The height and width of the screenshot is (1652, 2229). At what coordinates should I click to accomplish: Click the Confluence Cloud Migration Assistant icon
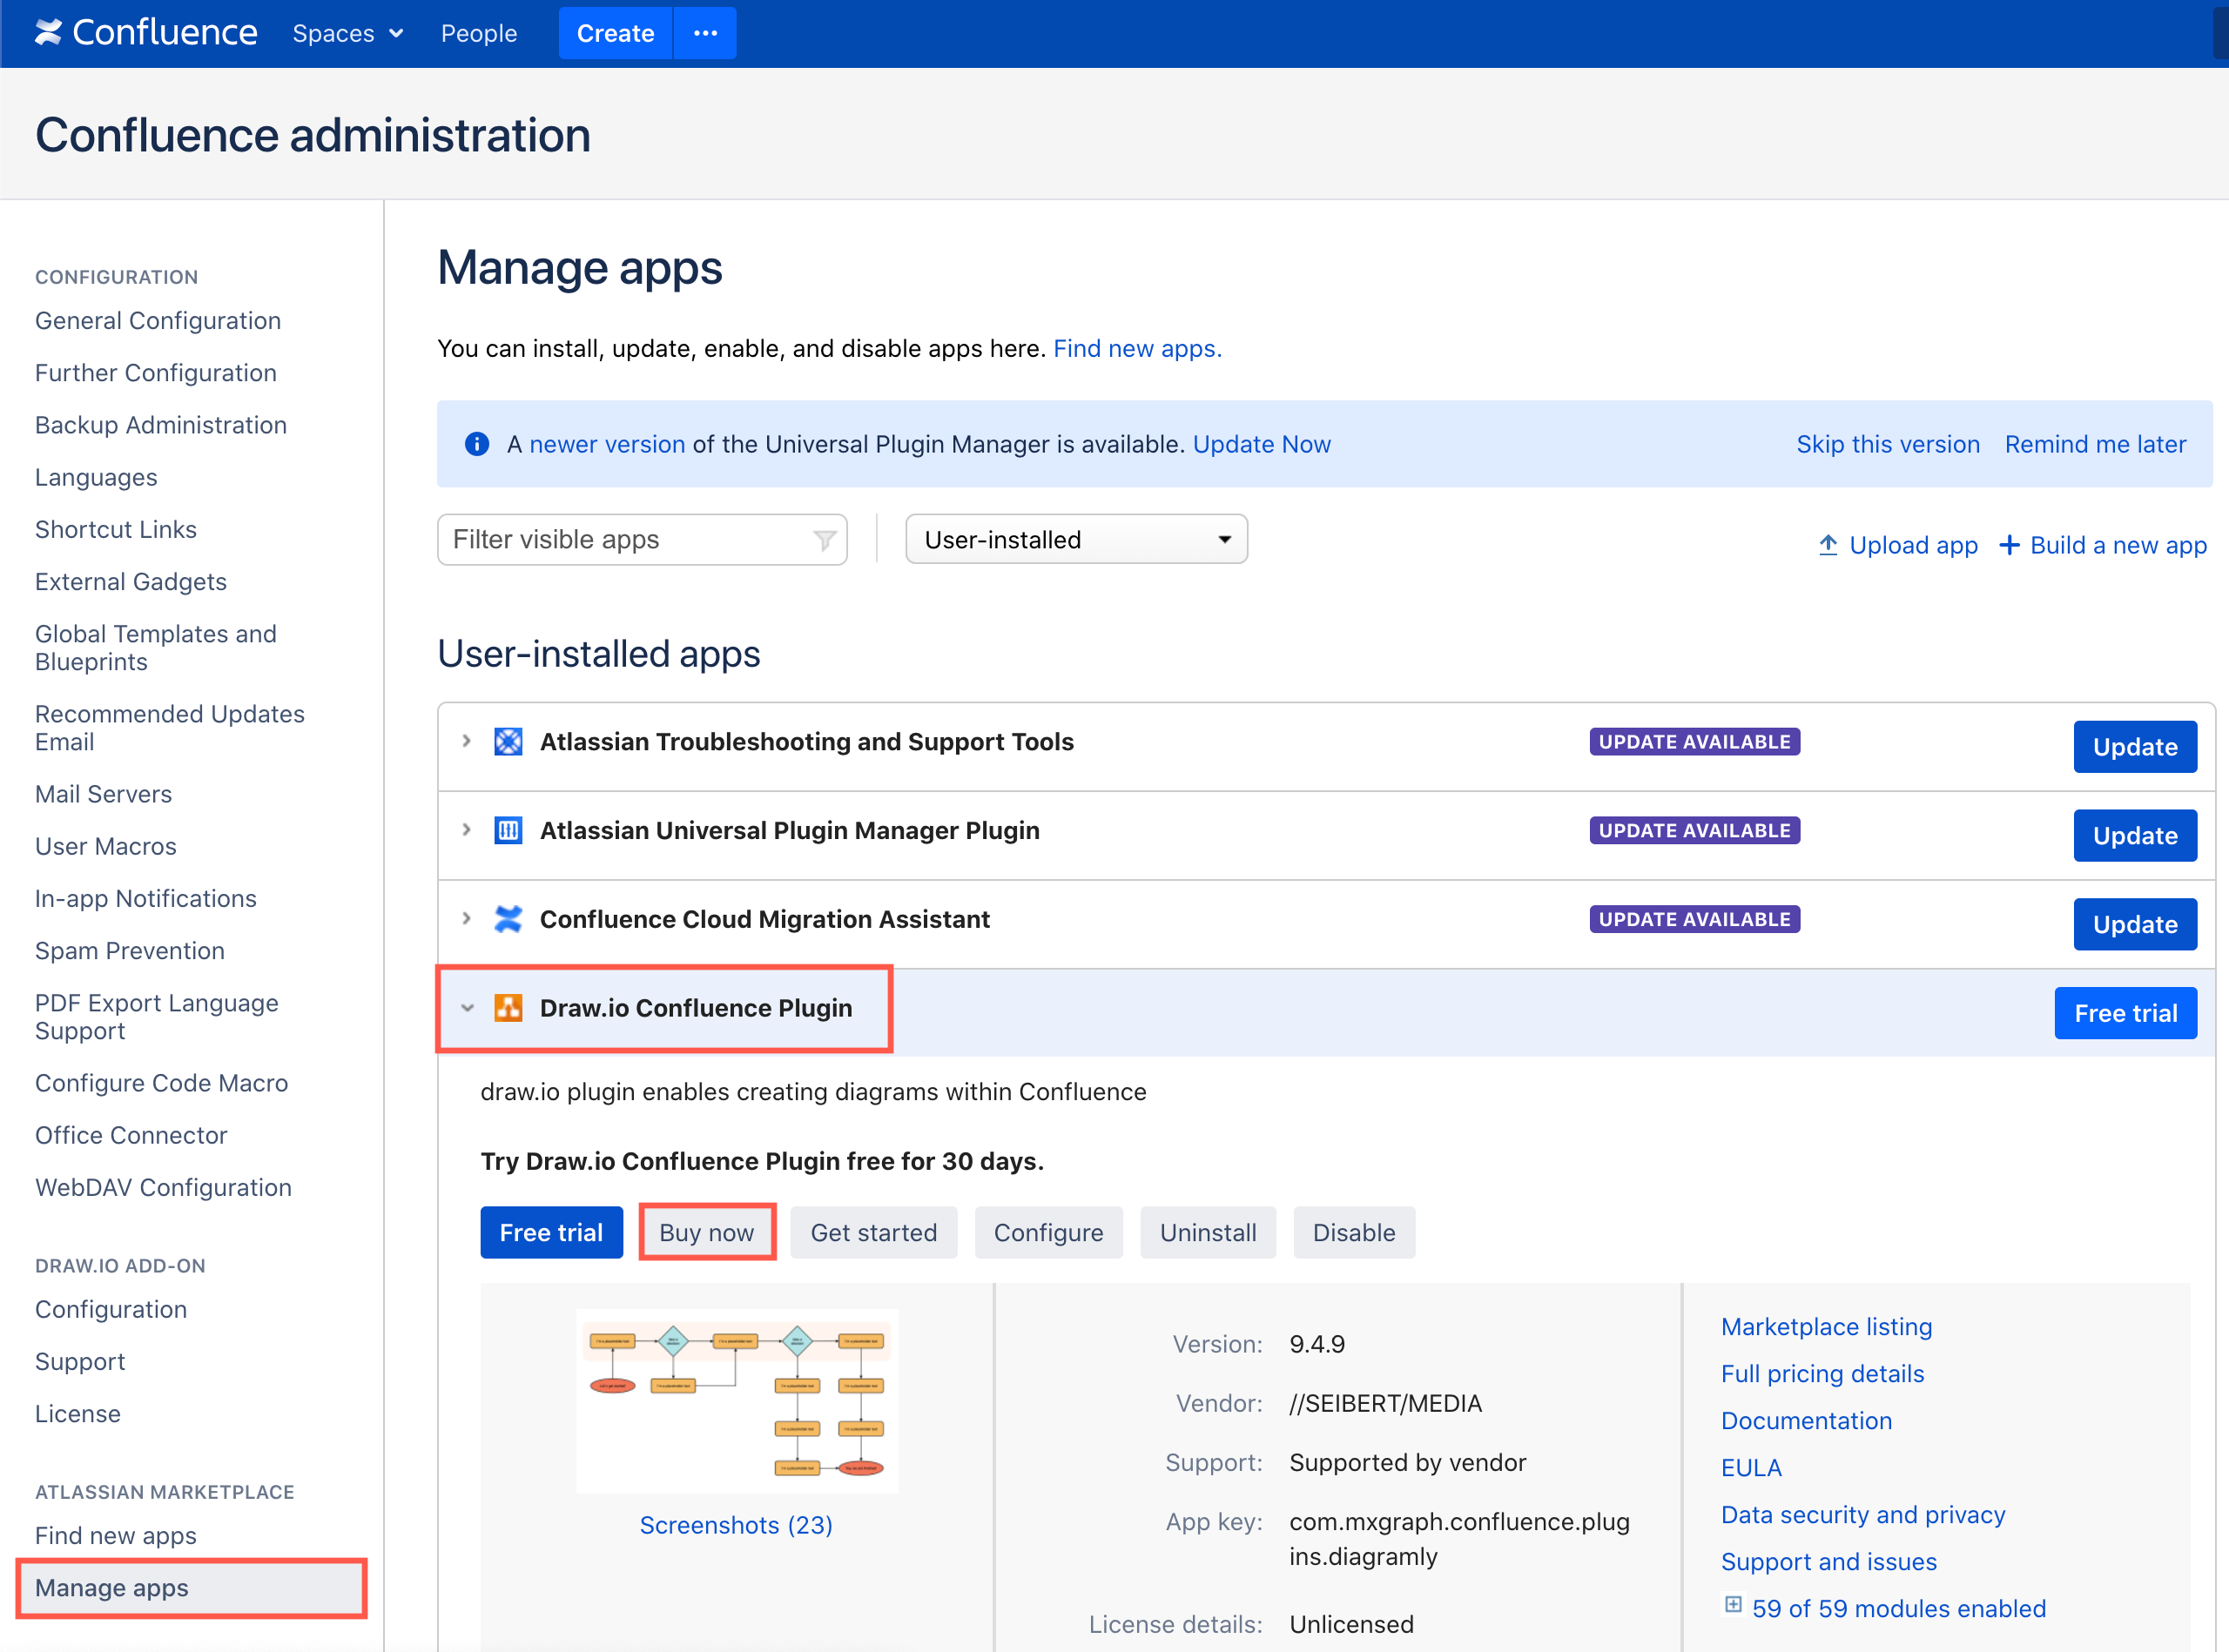point(509,918)
